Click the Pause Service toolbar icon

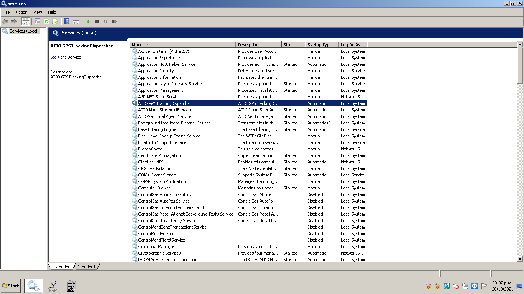pyautogui.click(x=105, y=21)
